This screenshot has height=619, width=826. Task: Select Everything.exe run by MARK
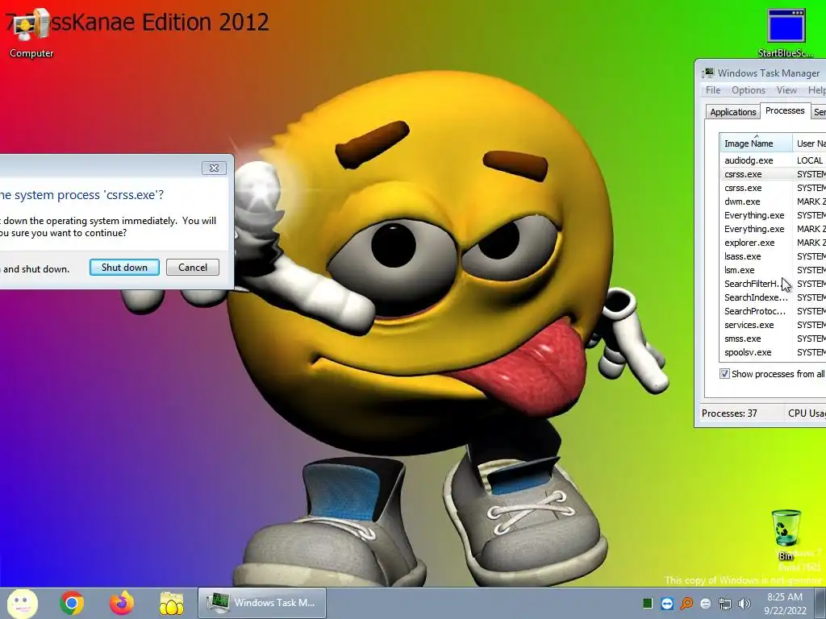pyautogui.click(x=773, y=228)
